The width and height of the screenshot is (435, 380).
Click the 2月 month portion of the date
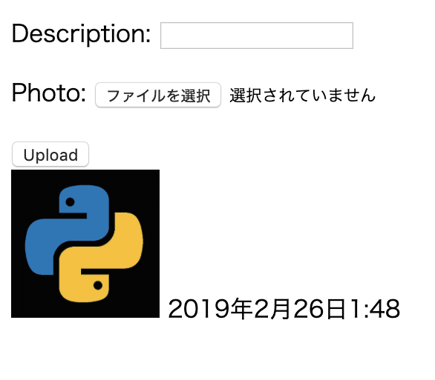pyautogui.click(x=272, y=309)
